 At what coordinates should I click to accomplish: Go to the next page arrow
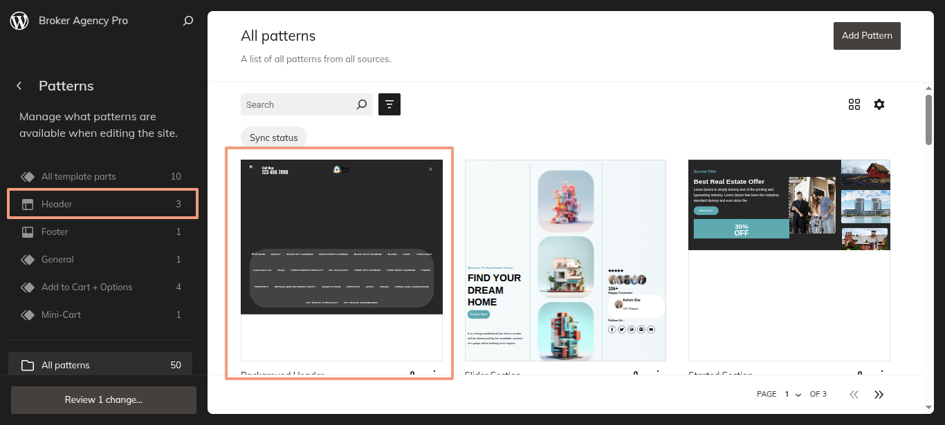[x=879, y=394]
